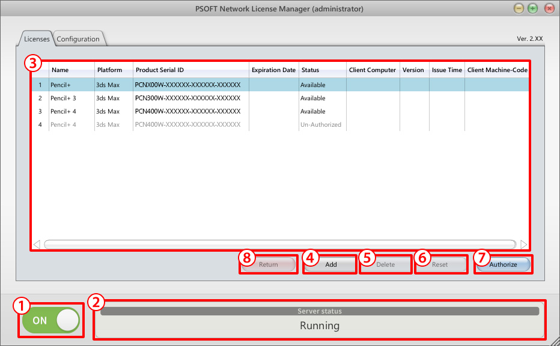Open the Licenses tab
The width and height of the screenshot is (560, 346).
[x=37, y=39]
